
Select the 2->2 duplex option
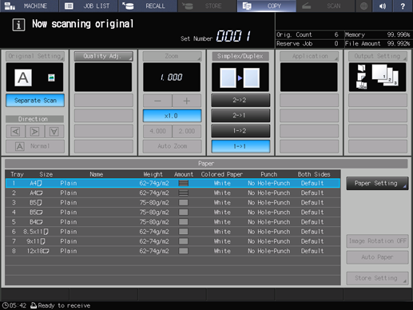click(x=240, y=100)
